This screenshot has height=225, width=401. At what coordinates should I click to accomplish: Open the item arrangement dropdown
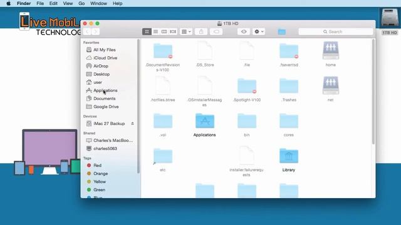[x=186, y=32]
